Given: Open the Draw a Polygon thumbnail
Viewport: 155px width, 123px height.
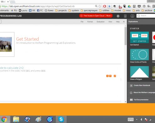Looking at the screenshot, I should click(139, 72).
